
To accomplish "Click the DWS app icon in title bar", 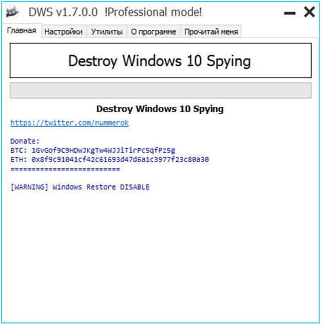I will [14, 12].
